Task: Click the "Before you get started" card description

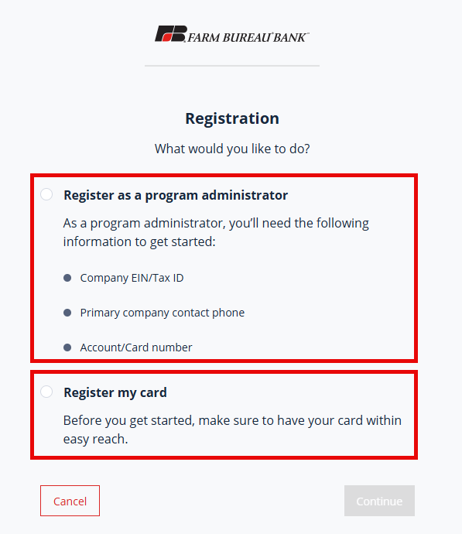Action: point(232,430)
